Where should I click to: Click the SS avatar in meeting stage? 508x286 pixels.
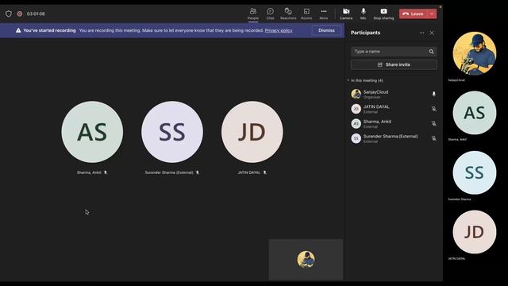coord(172,132)
